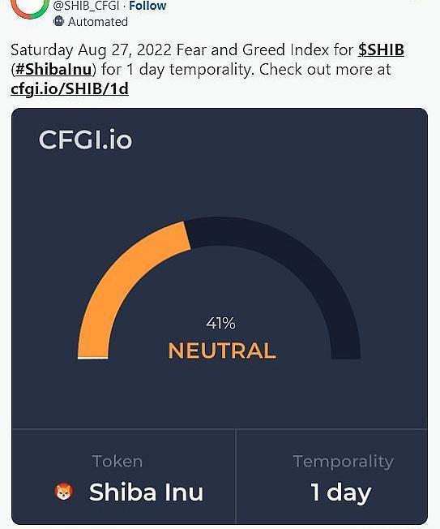Click the Shiba Inu token icon
This screenshot has width=440, height=529.
[64, 491]
